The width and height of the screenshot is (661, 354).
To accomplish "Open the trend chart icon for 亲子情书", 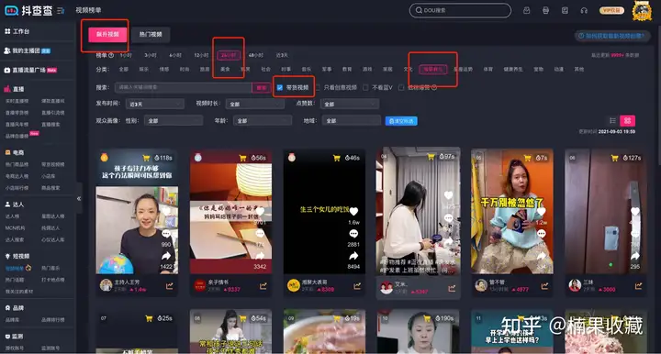I will (x=263, y=286).
